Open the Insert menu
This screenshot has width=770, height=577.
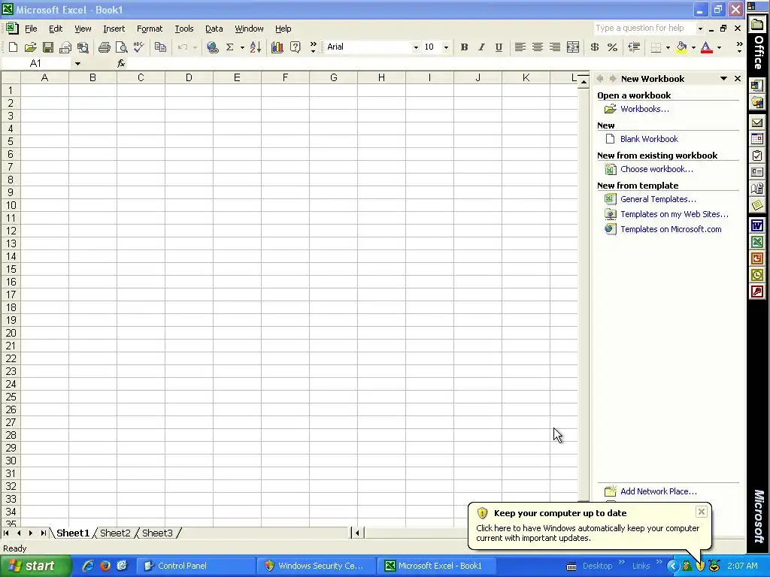tap(114, 29)
